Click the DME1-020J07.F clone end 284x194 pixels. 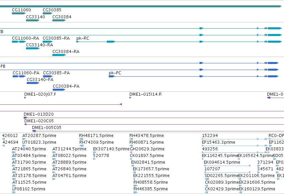coord(25,98)
